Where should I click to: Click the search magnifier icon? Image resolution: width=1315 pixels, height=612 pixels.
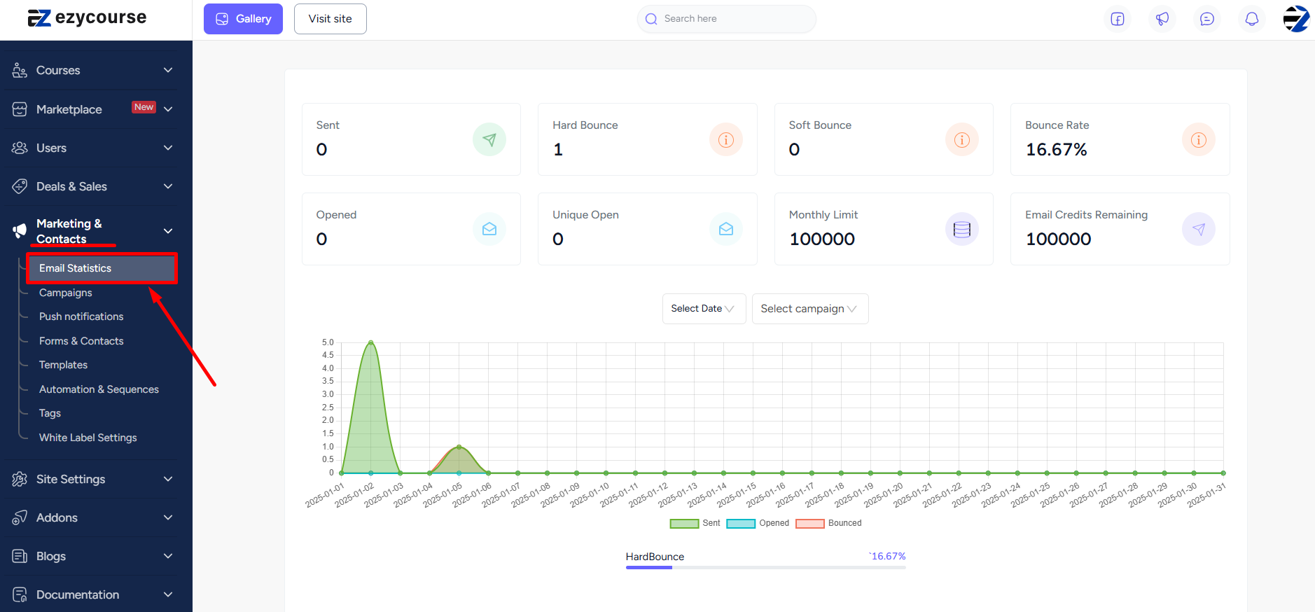coord(651,19)
